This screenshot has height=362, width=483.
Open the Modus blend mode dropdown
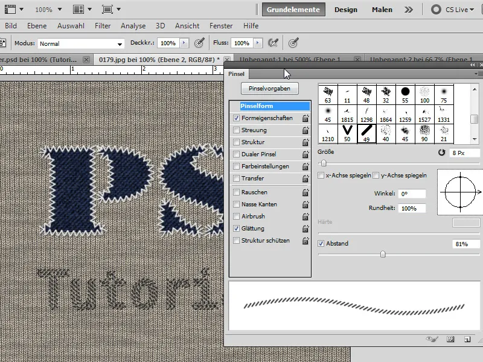point(81,43)
